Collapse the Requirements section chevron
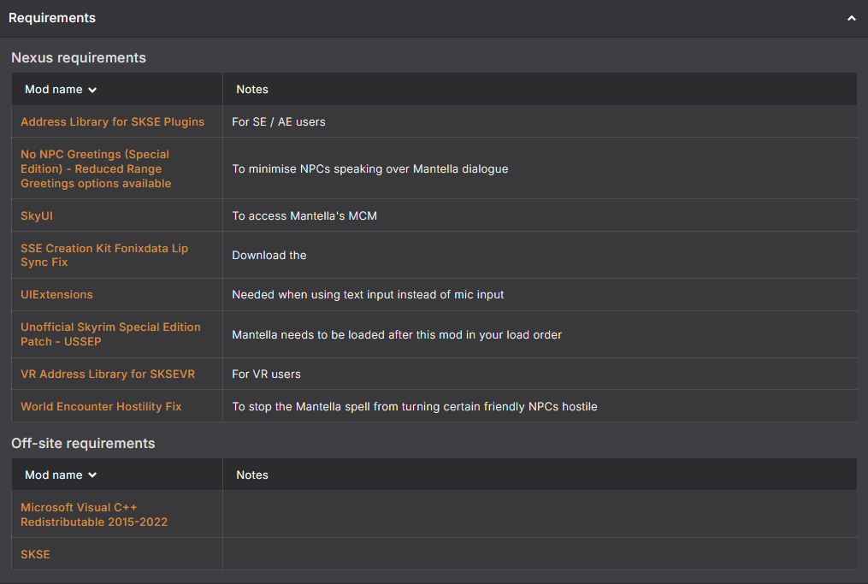This screenshot has height=584, width=868. click(851, 18)
